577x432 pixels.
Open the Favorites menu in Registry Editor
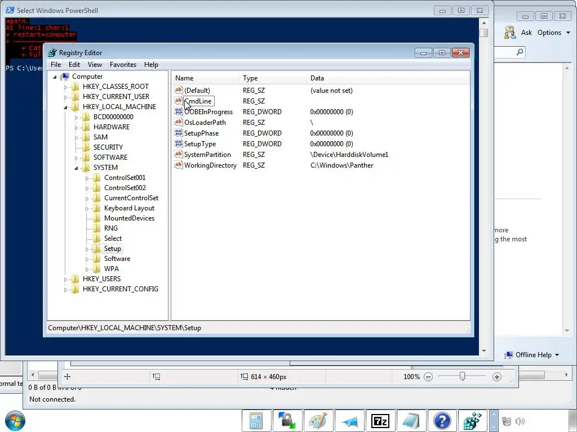click(x=123, y=65)
